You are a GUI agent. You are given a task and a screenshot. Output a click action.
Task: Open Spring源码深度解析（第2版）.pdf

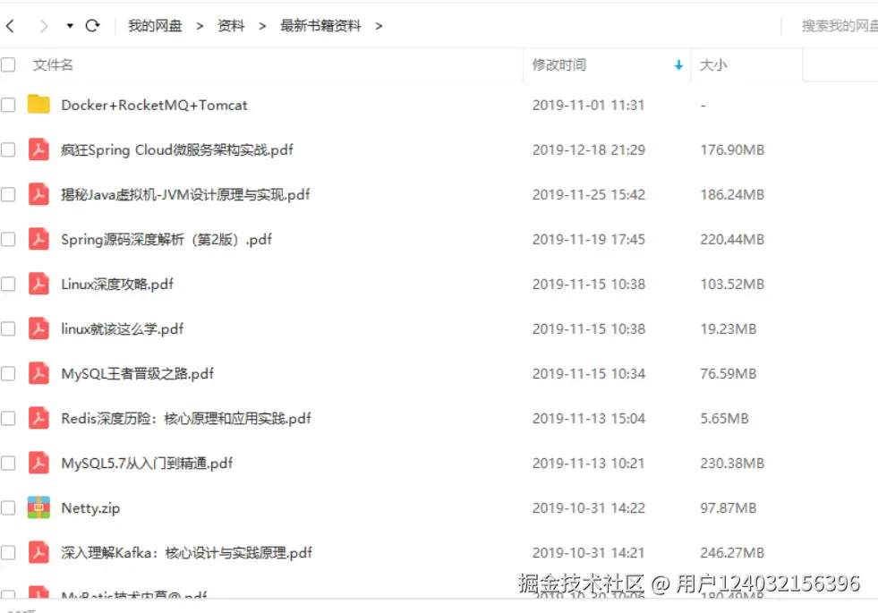167,239
